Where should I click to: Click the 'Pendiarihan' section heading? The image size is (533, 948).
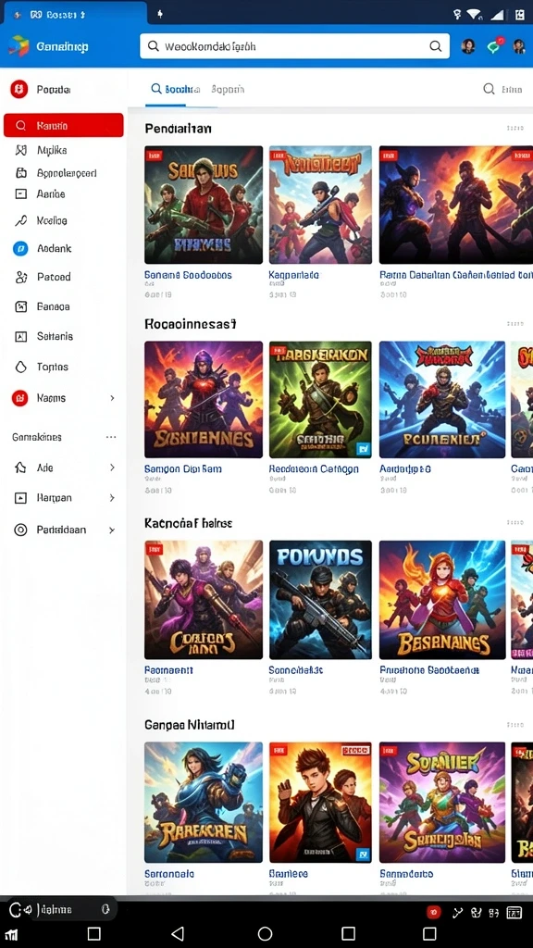[x=179, y=128]
